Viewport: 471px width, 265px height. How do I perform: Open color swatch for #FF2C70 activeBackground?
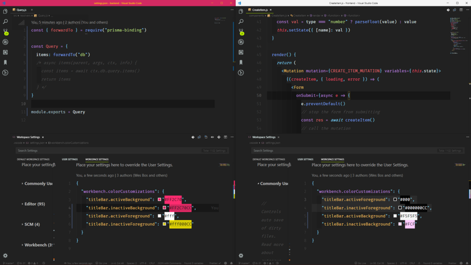159,199
